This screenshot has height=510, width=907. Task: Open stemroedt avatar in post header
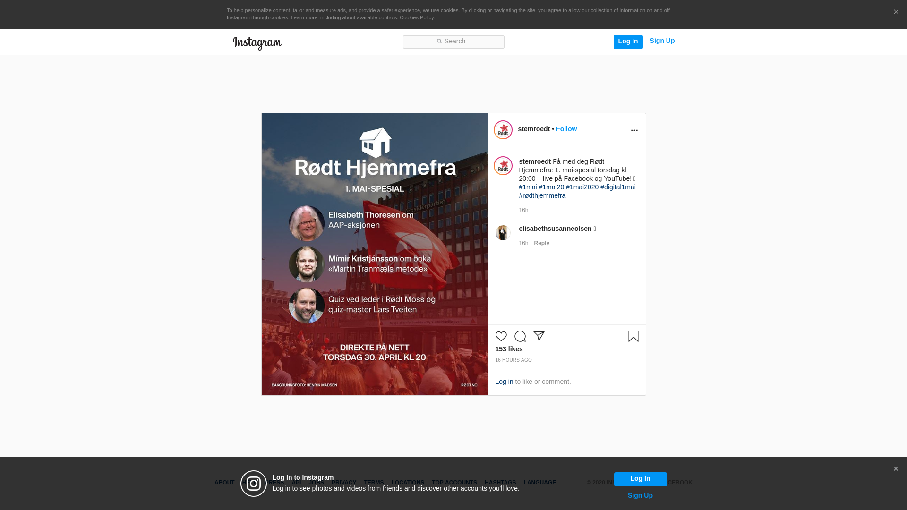point(503,130)
